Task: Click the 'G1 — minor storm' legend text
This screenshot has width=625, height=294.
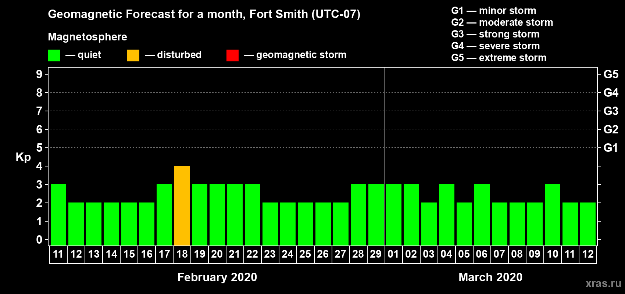Action: (x=494, y=11)
